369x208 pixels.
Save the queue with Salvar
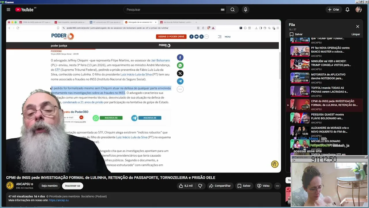click(x=296, y=34)
